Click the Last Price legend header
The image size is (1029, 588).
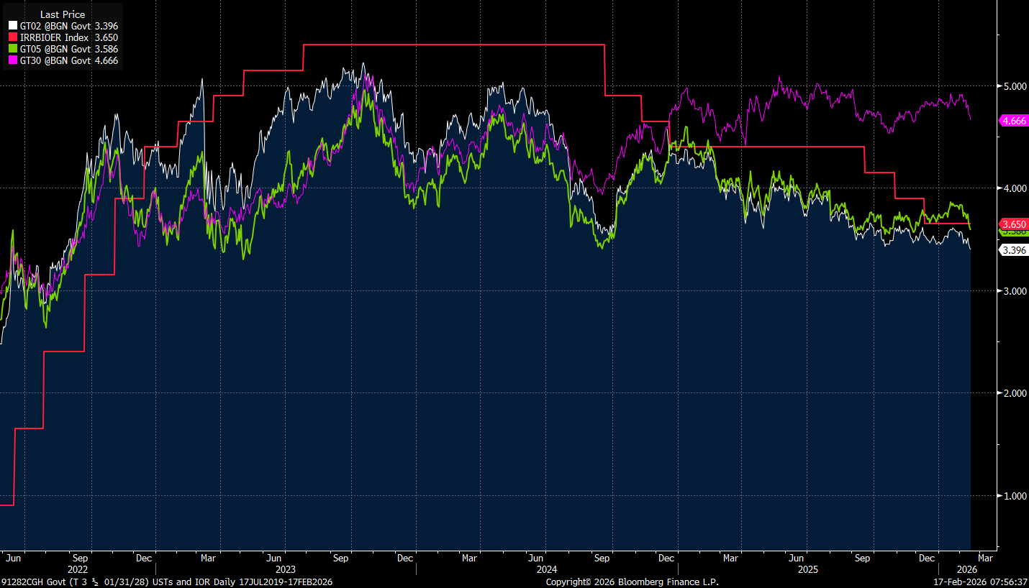(x=62, y=14)
